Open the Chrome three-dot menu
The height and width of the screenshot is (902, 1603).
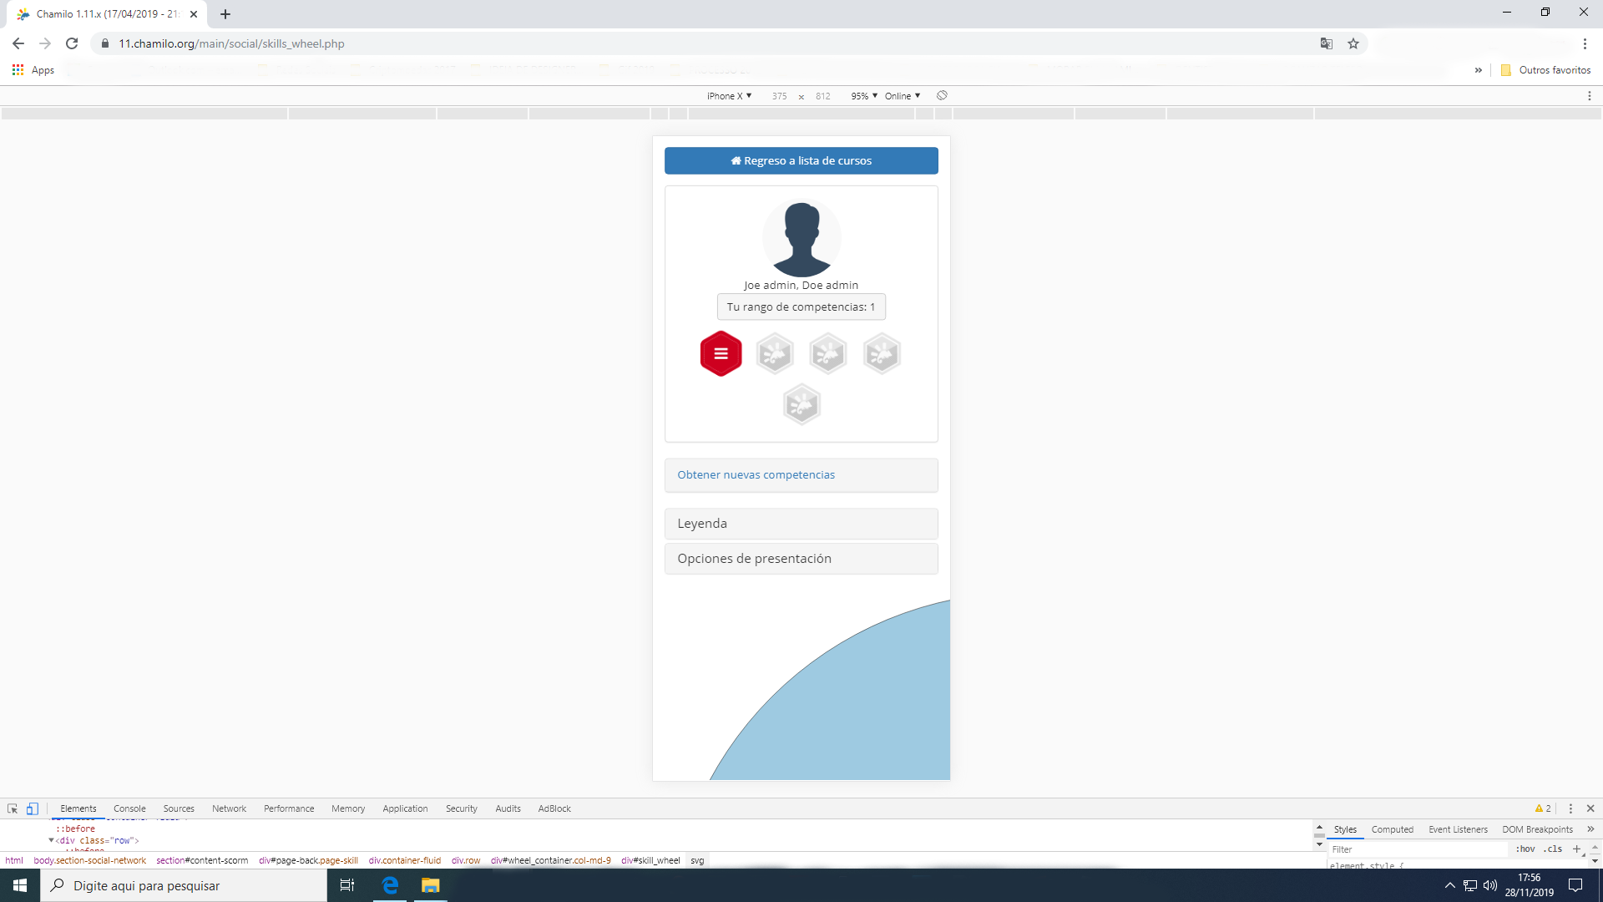[1585, 43]
